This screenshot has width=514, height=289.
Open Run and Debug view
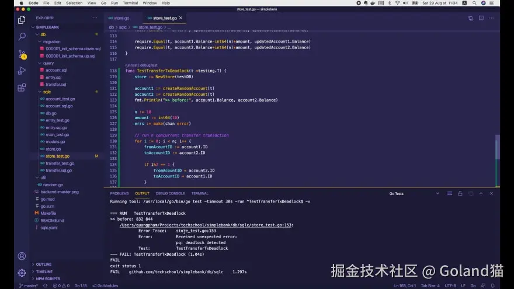point(22,71)
